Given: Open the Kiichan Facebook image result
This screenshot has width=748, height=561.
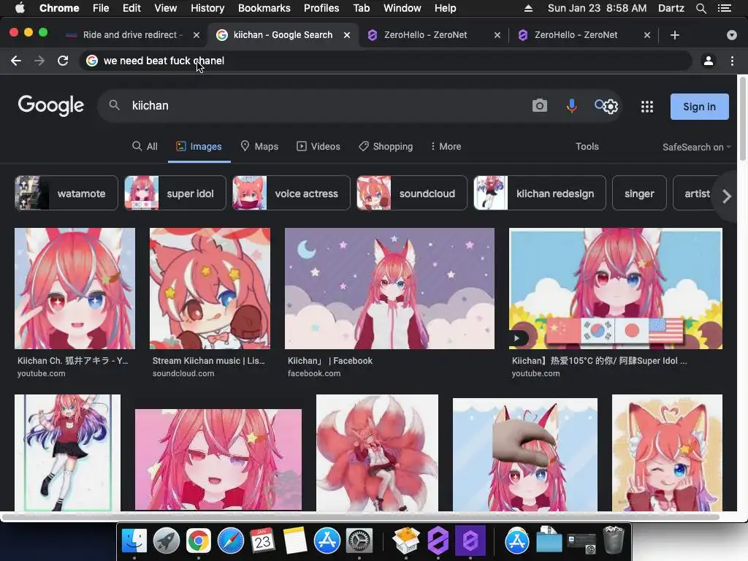Looking at the screenshot, I should coord(389,289).
